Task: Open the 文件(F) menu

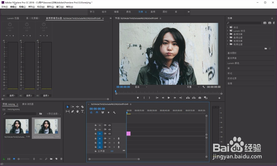Action: pyautogui.click(x=5, y=7)
